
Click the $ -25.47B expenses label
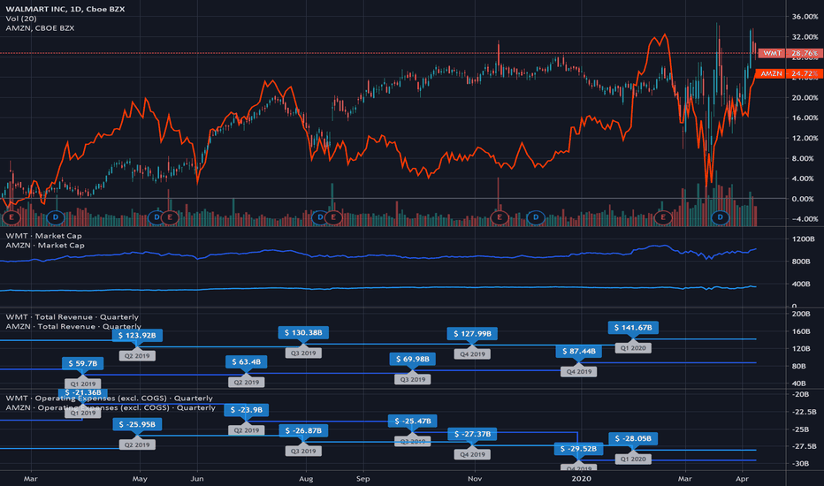[x=413, y=421]
